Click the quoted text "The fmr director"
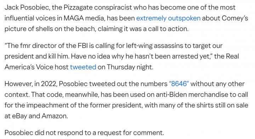255x139 pixels. (30, 46)
